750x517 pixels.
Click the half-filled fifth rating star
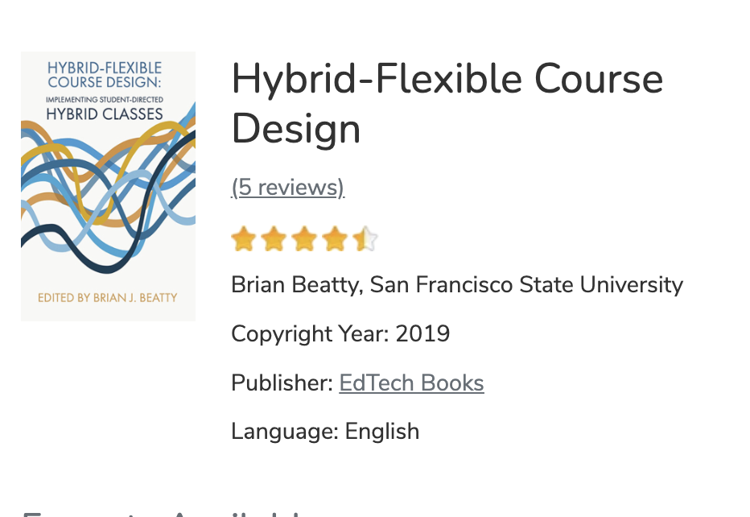(x=365, y=239)
